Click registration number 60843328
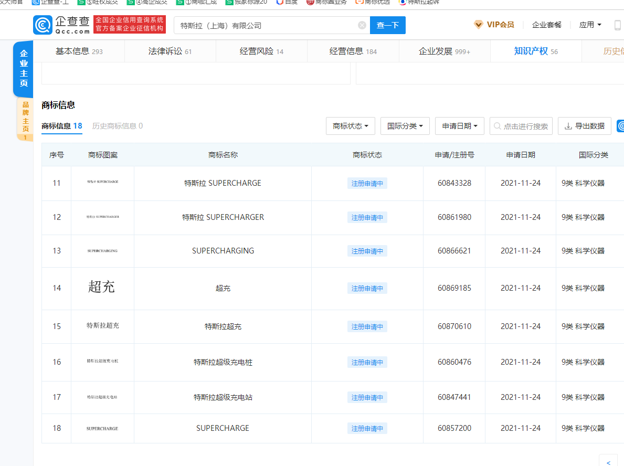 454,183
